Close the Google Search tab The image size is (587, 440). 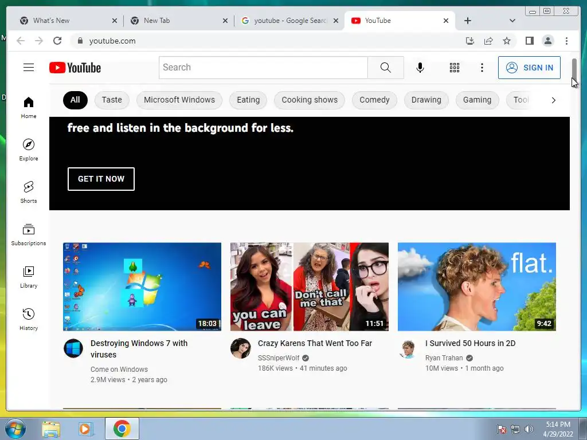(x=336, y=21)
